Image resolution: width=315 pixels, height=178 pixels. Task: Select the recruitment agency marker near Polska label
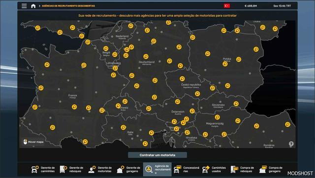click(x=225, y=64)
